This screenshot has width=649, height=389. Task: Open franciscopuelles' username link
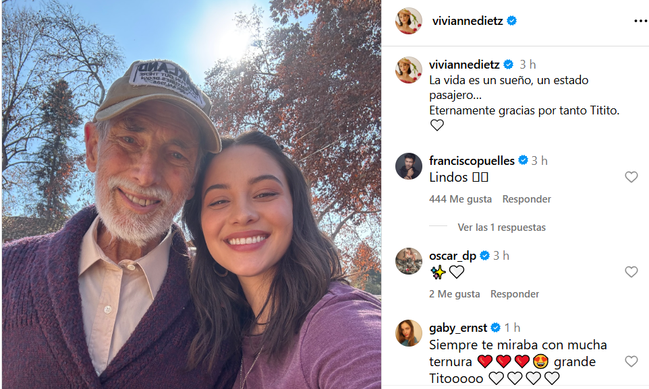point(472,160)
